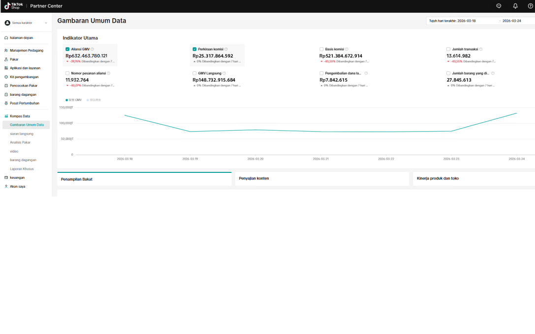
Task: Click the TikTok Shop logo
Action: (14, 6)
